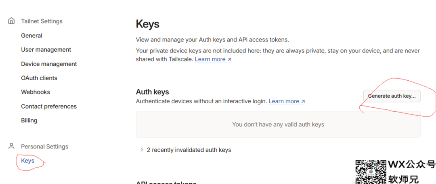Image resolution: width=436 pixels, height=184 pixels.
Task: Click the Tailnet Settings home icon
Action: pyautogui.click(x=11, y=21)
